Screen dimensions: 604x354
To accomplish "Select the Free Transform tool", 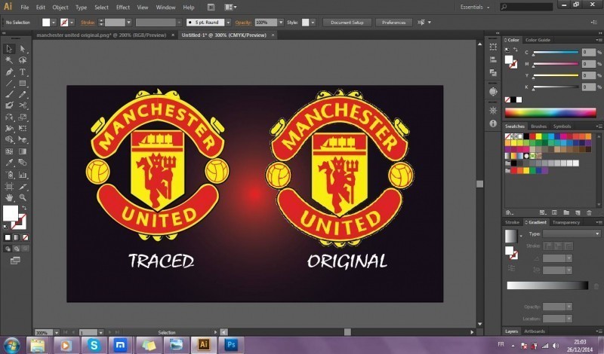I will click(x=23, y=128).
